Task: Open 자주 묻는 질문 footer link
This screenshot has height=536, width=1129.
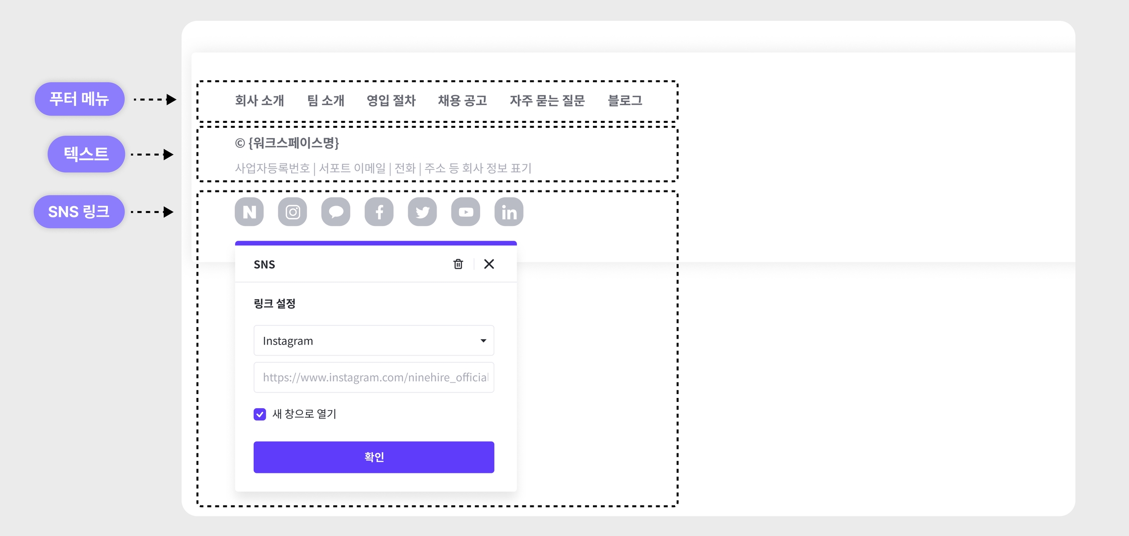Action: [547, 101]
